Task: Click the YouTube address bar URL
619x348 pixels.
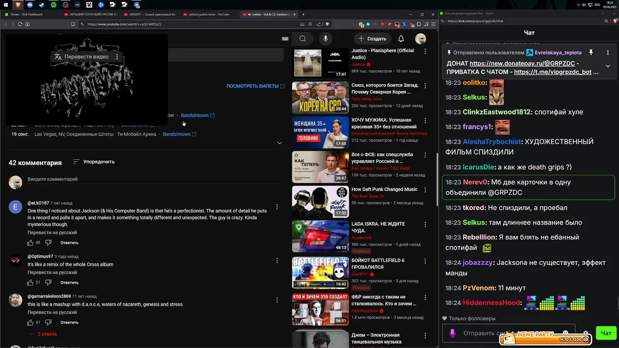Action: point(124,24)
